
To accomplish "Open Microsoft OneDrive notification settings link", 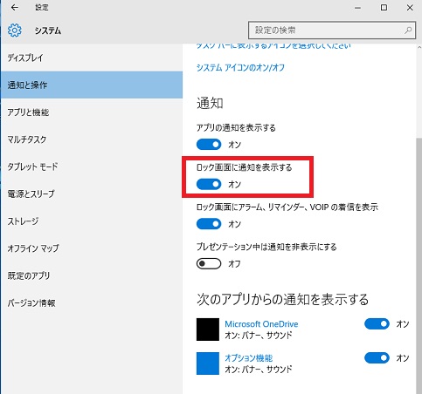I will [x=261, y=324].
